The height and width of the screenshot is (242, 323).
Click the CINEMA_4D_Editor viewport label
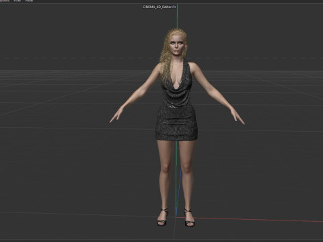pos(159,7)
